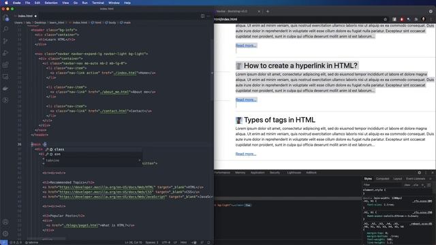The width and height of the screenshot is (436, 245).
Task: Toggle :hov element state in Styles
Action: tap(407, 184)
